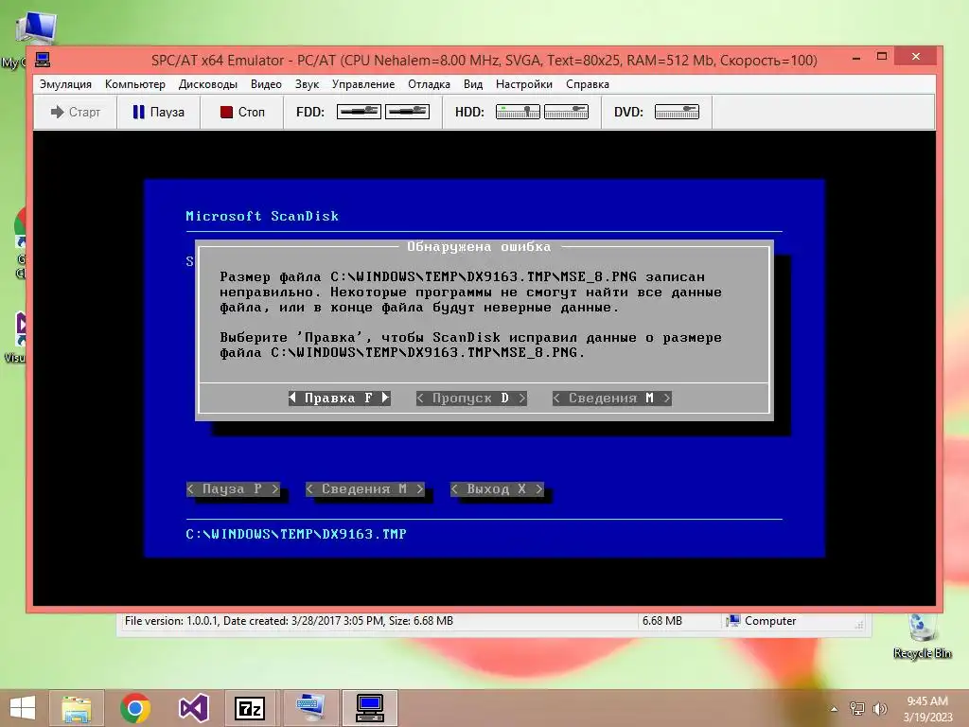Open the Эмуляция menu
The height and width of the screenshot is (727, 969).
coord(65,84)
